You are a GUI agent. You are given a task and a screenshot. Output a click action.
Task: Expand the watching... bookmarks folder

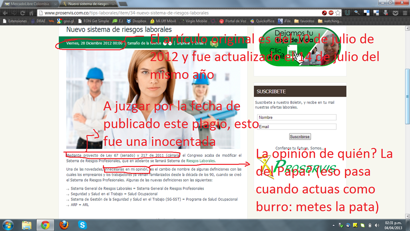coord(330,21)
